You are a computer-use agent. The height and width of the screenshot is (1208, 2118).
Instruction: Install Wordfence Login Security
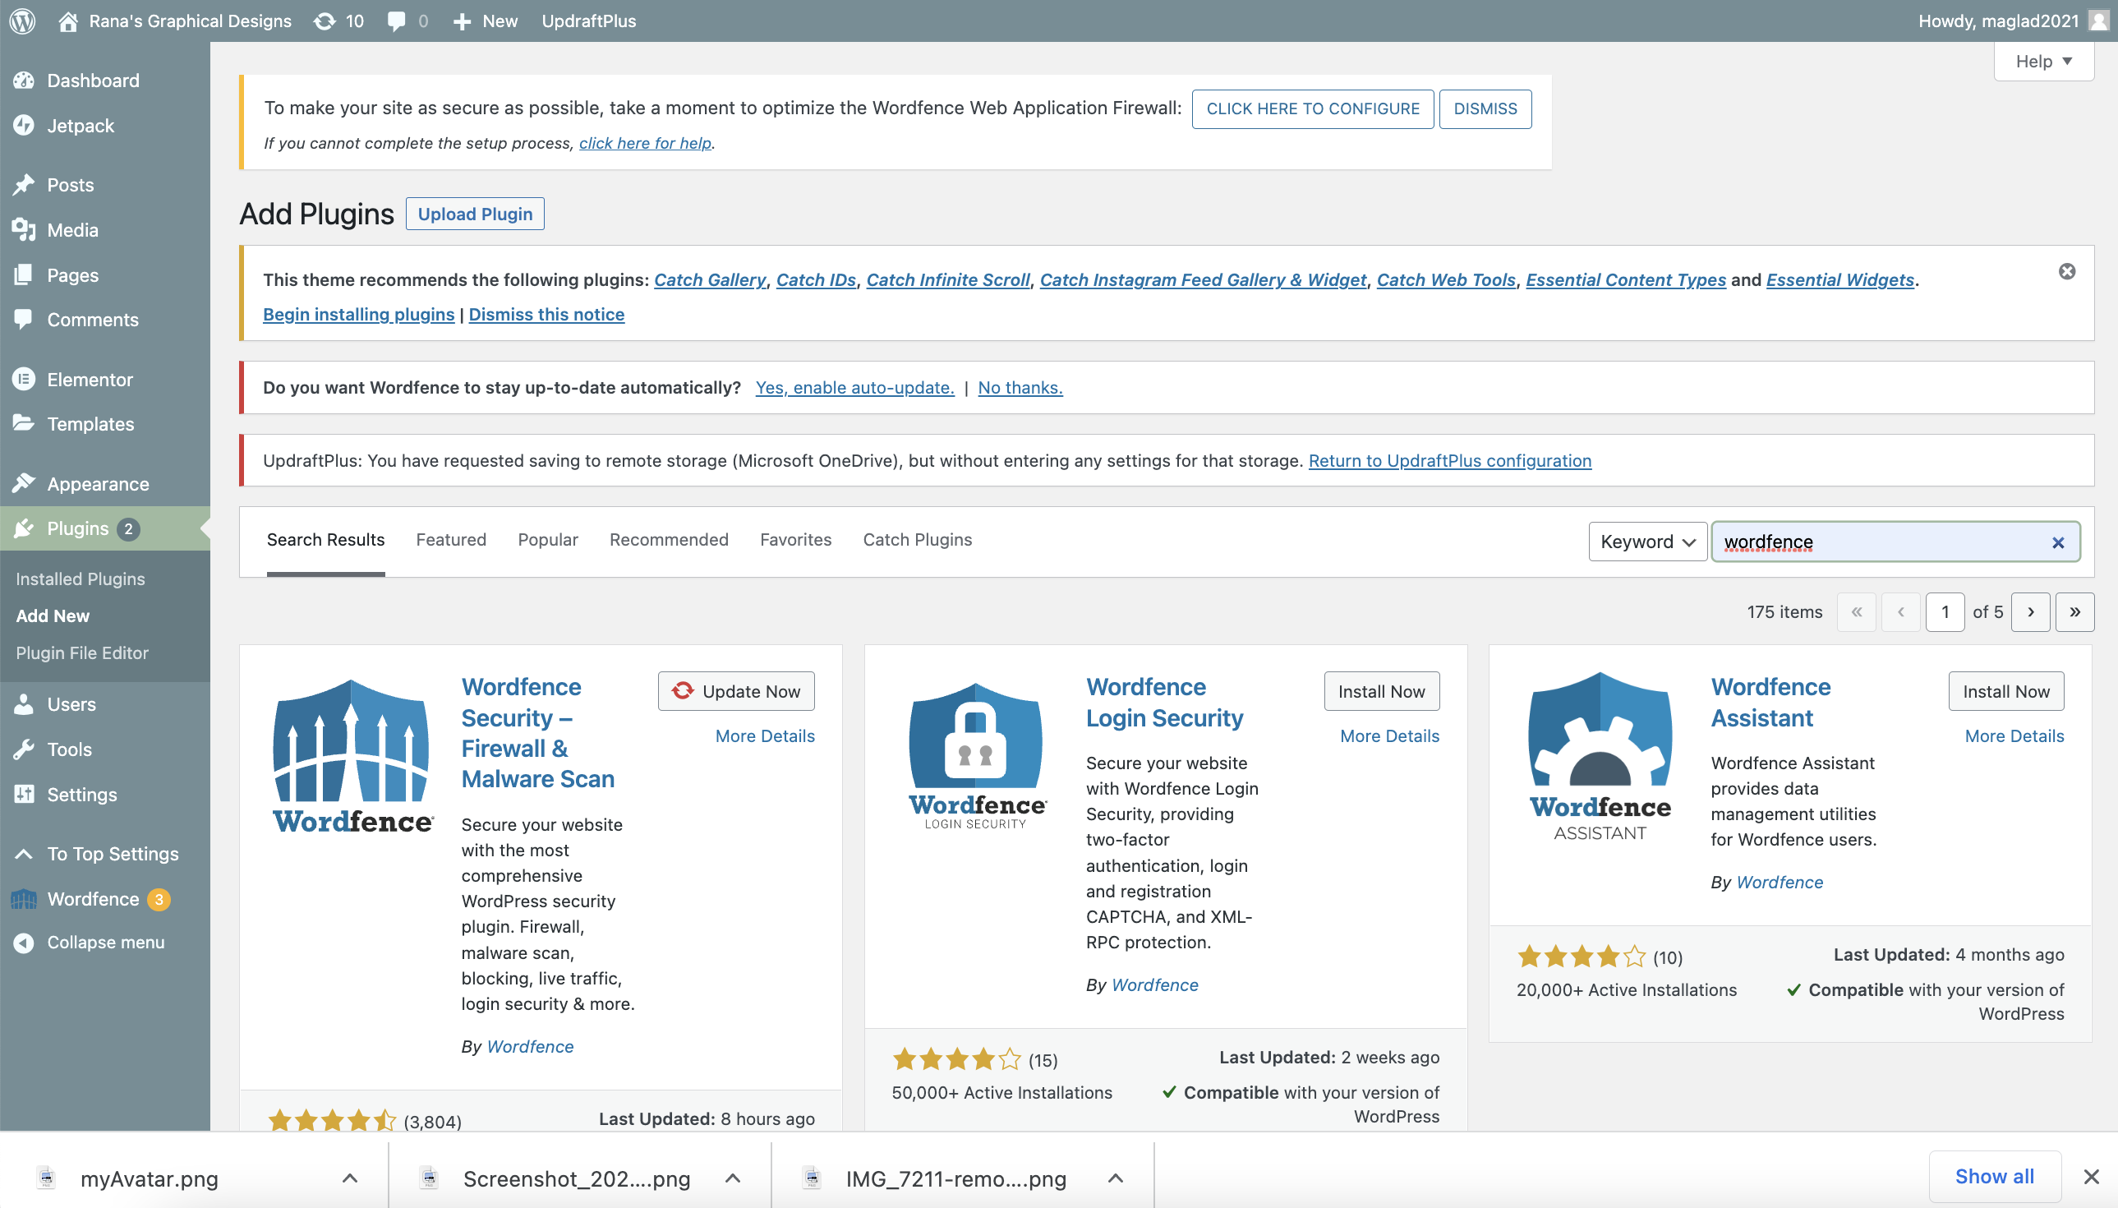(x=1381, y=691)
